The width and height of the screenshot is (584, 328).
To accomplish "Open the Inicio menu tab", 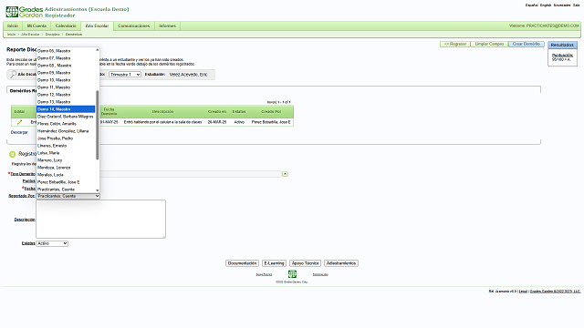I will tap(13, 26).
